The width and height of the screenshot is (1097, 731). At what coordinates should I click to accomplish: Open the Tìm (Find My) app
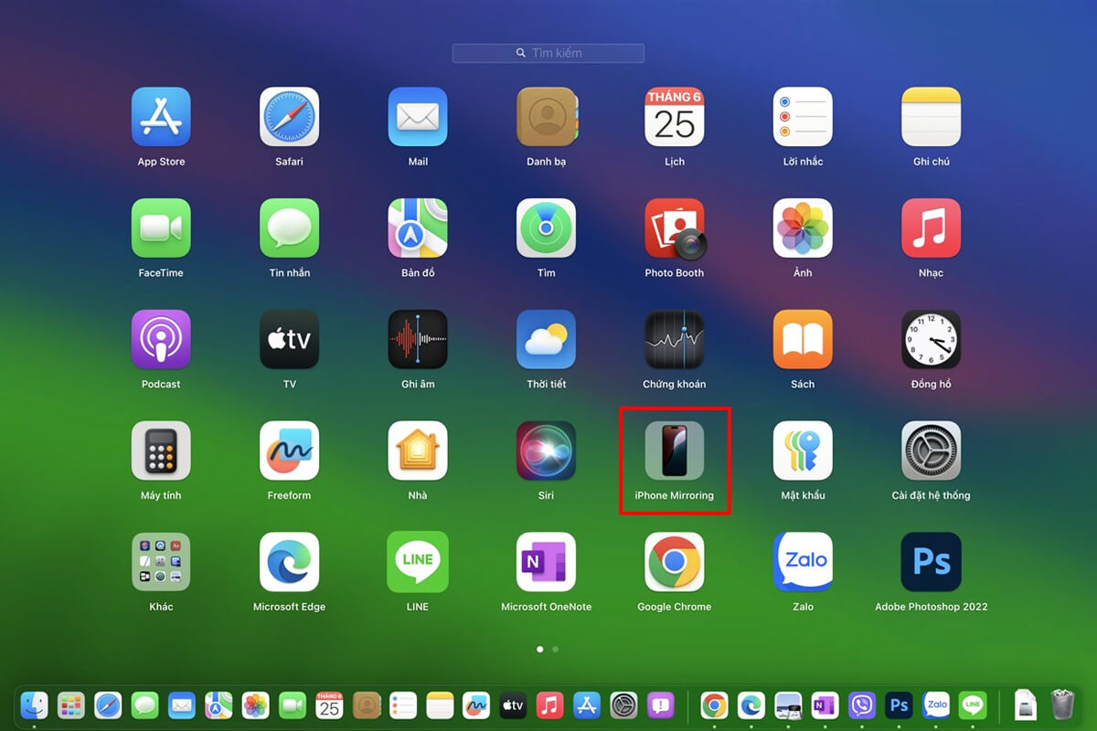tap(546, 228)
